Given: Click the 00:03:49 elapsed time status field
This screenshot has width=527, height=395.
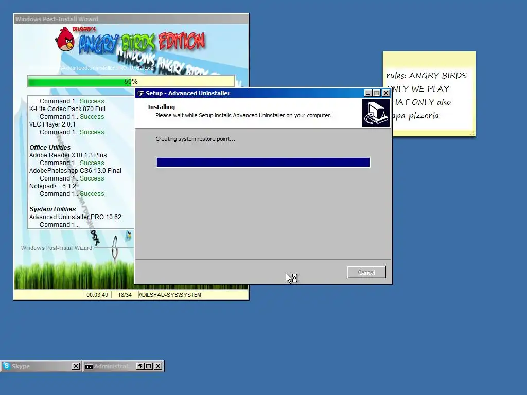Looking at the screenshot, I should point(97,295).
